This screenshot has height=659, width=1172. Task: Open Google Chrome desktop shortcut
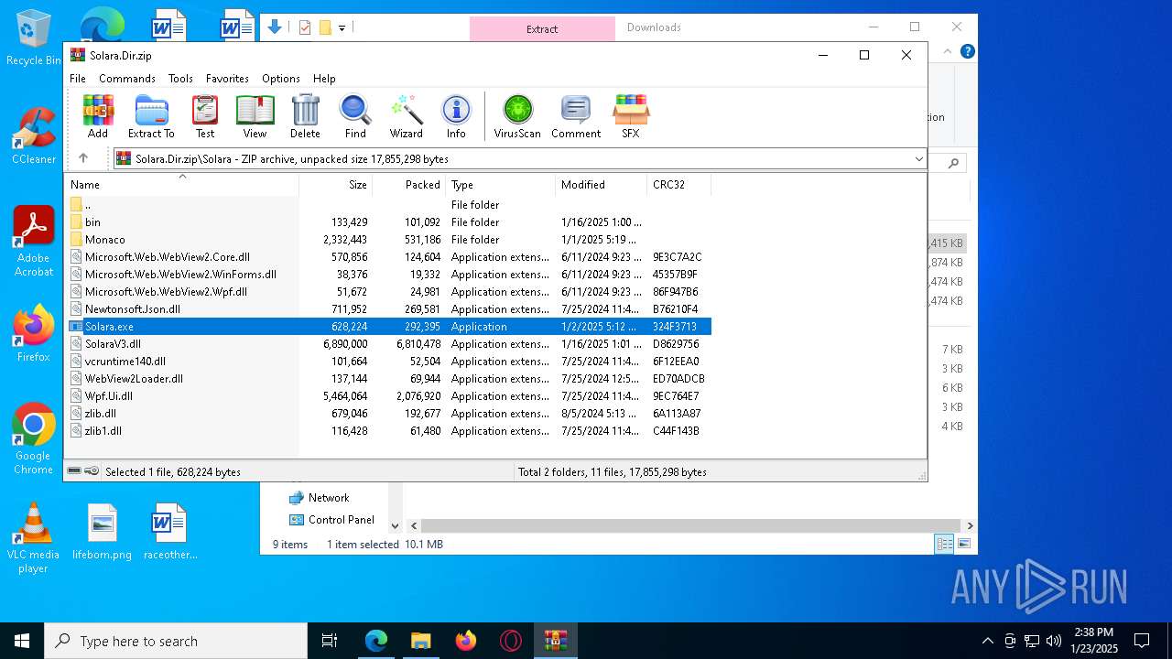(x=34, y=439)
